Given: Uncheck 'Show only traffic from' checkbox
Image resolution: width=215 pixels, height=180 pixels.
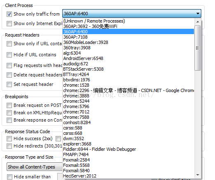Looking at the screenshot, I should (x=9, y=14).
